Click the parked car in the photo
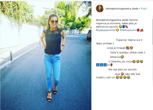The height and width of the screenshot is (110, 153). click(x=89, y=35)
